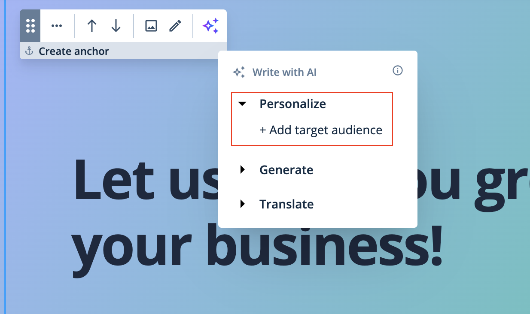Expand Generate using its triangle arrow
The width and height of the screenshot is (530, 314).
coord(243,170)
